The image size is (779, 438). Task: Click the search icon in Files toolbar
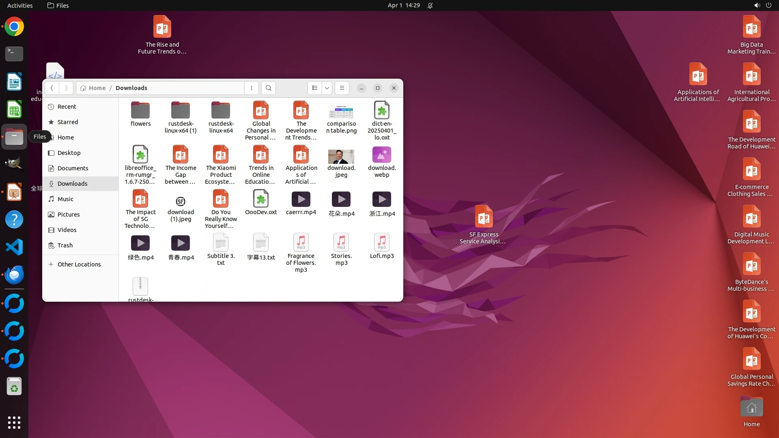tap(268, 88)
